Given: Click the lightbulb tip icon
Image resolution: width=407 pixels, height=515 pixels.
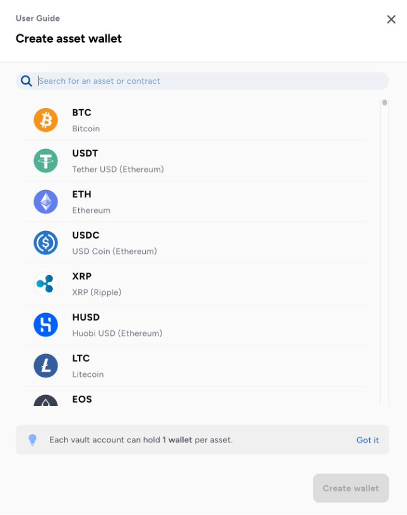Looking at the screenshot, I should [x=33, y=440].
